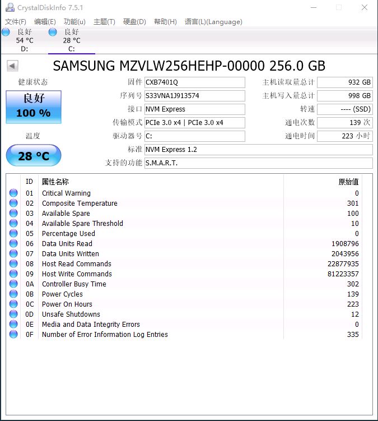The image size is (378, 421).
Task: Click the power on hours 223 小时 field
Action: coord(345,136)
